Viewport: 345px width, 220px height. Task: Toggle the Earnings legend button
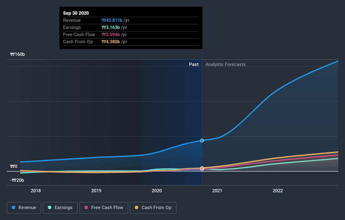click(x=60, y=208)
